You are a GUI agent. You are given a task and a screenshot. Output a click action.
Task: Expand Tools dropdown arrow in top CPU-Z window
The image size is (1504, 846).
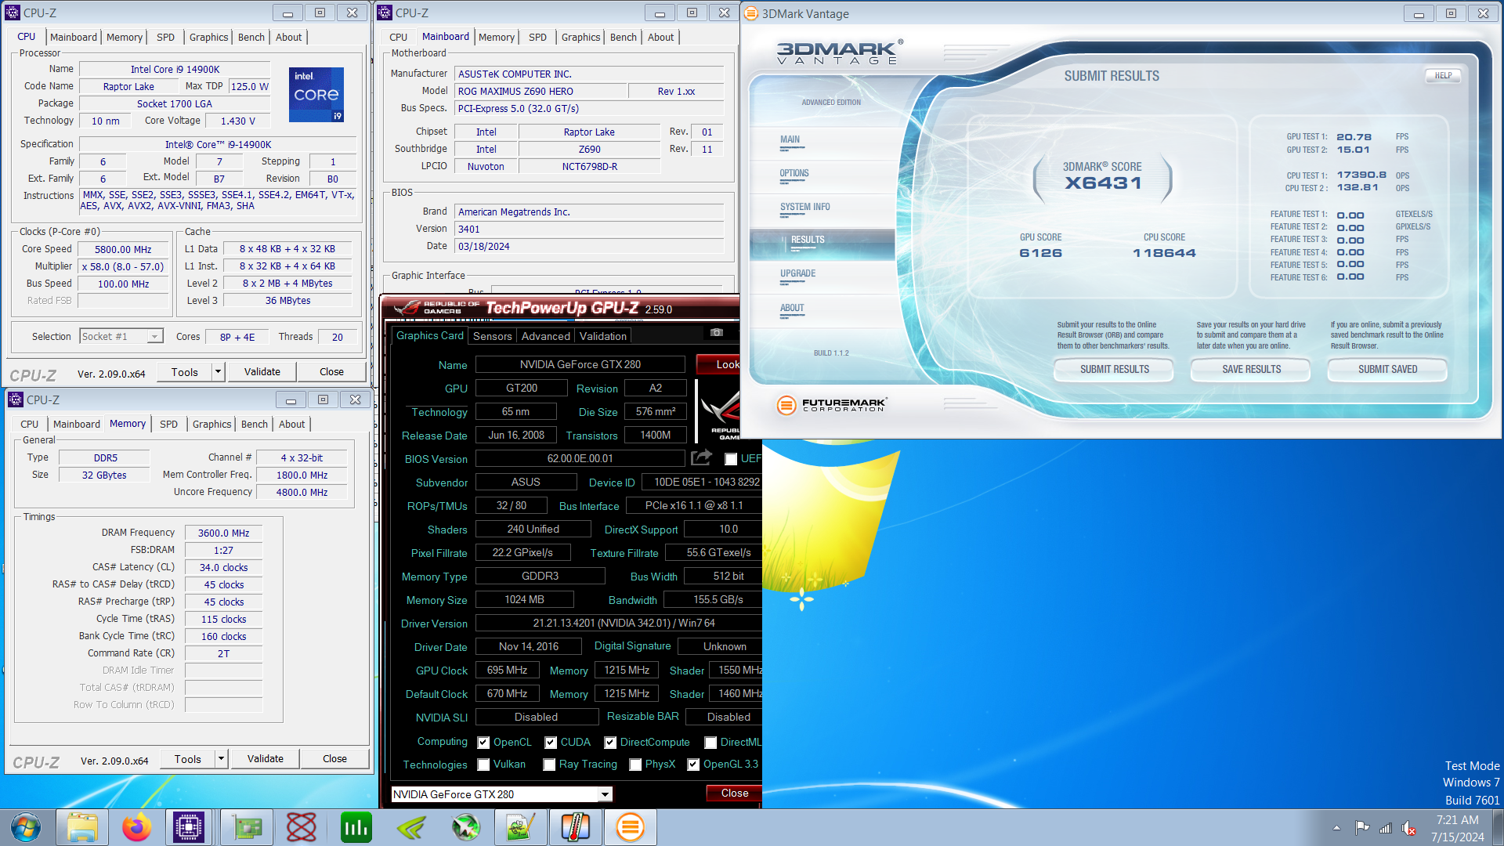pos(219,372)
